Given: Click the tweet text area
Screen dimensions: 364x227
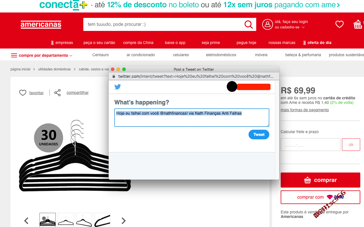Looking at the screenshot, I should 192,117.
